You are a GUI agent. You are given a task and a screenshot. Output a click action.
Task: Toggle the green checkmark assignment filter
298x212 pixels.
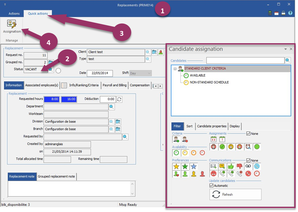222,147
